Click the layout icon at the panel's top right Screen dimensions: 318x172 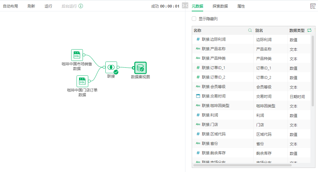313,6
